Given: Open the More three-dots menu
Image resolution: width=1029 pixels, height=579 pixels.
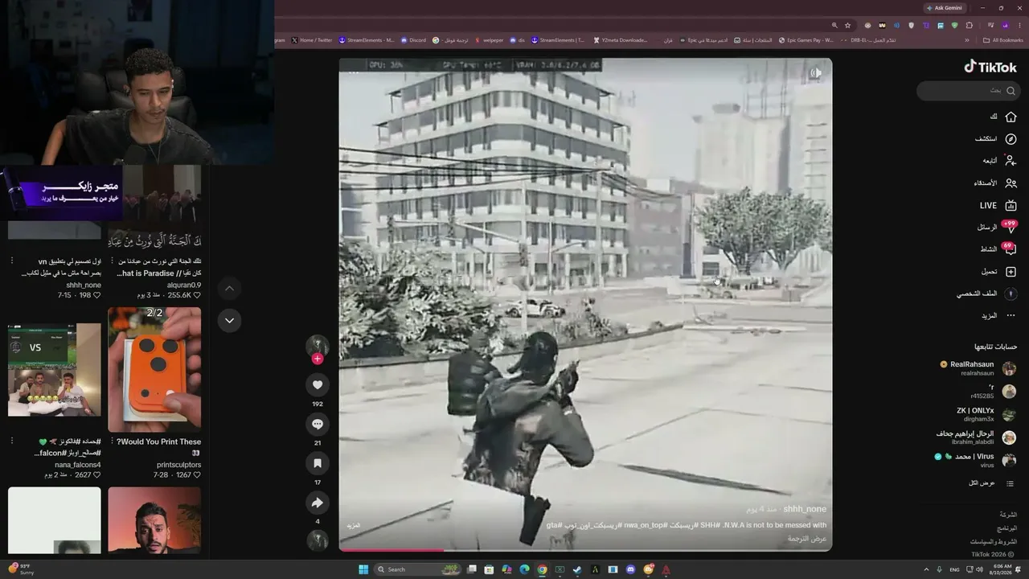Looking at the screenshot, I should 1011,316.
